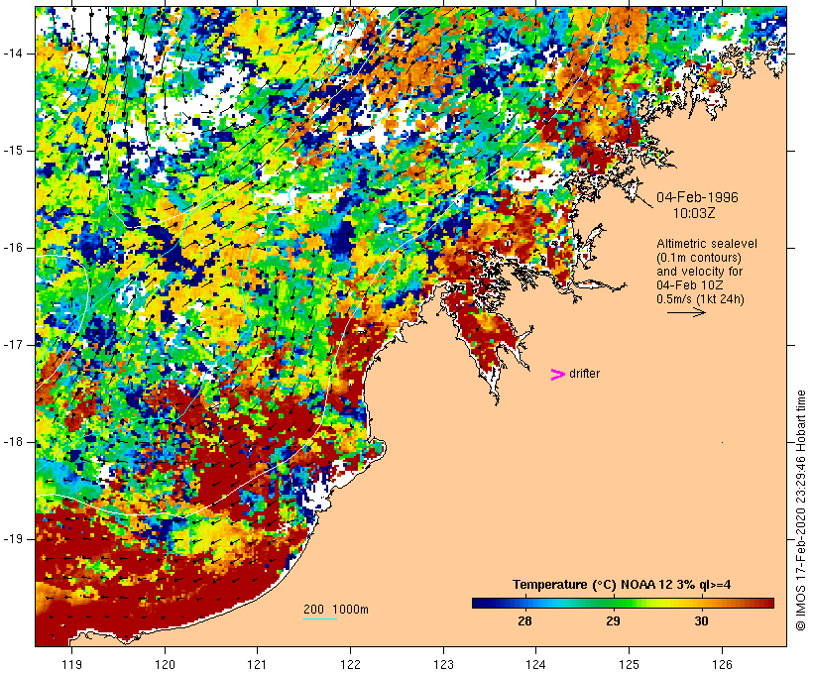Click the date text '04-Feb-1996'
Viewport: 813px width, 674px height.
697,197
